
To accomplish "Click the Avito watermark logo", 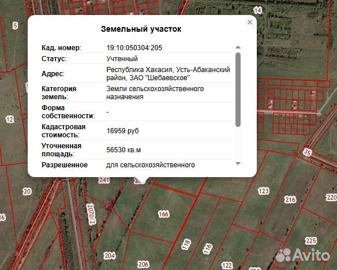I will point(303,255).
